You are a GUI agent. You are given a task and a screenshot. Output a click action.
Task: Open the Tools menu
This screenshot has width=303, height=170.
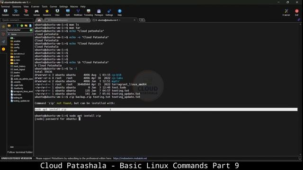click(x=45, y=7)
